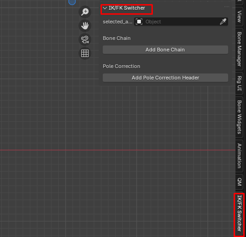The height and width of the screenshot is (237, 246).
Task: Click the Pole Correction label
Action: (x=122, y=66)
